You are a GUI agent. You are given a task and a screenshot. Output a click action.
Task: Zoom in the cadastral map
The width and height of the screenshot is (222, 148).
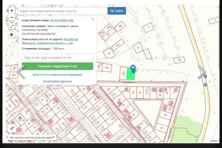coord(12,10)
